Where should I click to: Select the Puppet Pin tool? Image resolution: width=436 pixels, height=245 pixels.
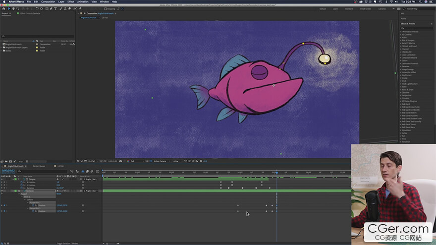click(80, 8)
